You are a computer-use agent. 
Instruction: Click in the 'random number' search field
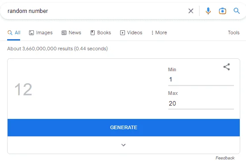click(x=94, y=11)
